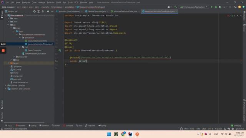Expand the .idea folder

tap(8, 18)
